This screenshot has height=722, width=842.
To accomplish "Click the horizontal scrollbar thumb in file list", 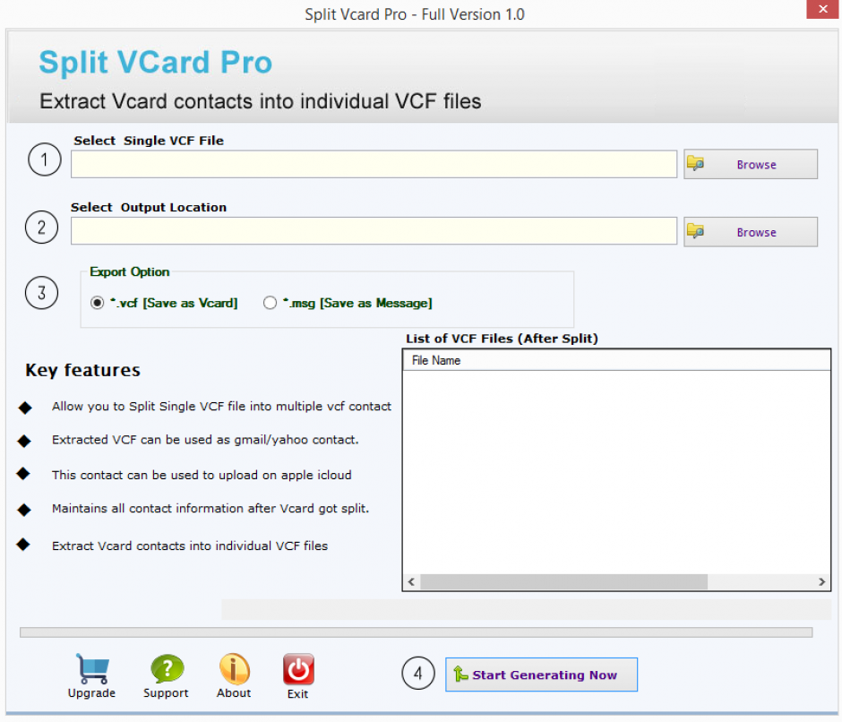I will coord(563,582).
